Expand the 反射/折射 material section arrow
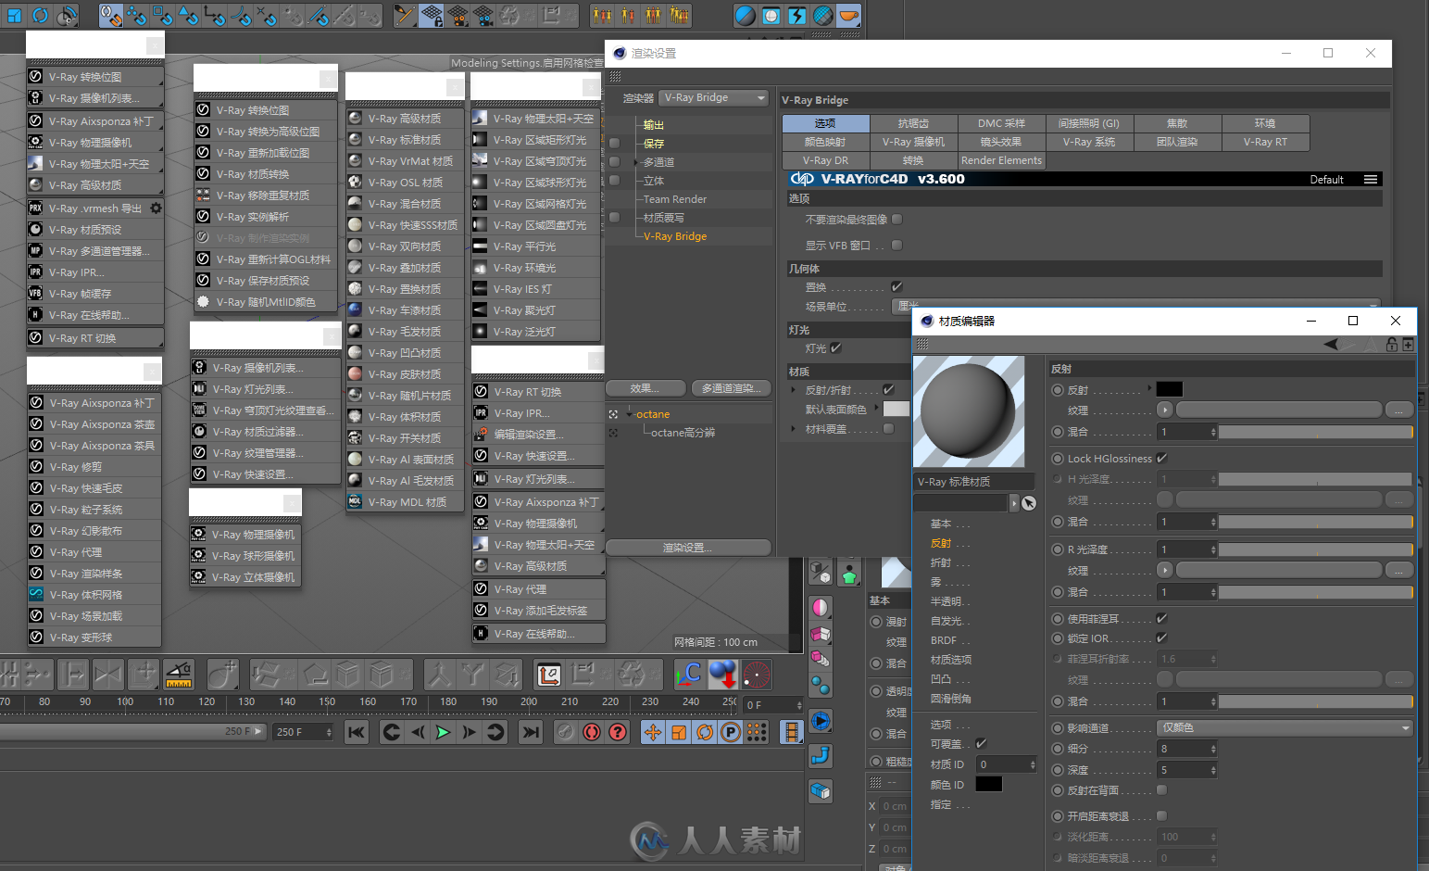The width and height of the screenshot is (1429, 871). point(794,390)
